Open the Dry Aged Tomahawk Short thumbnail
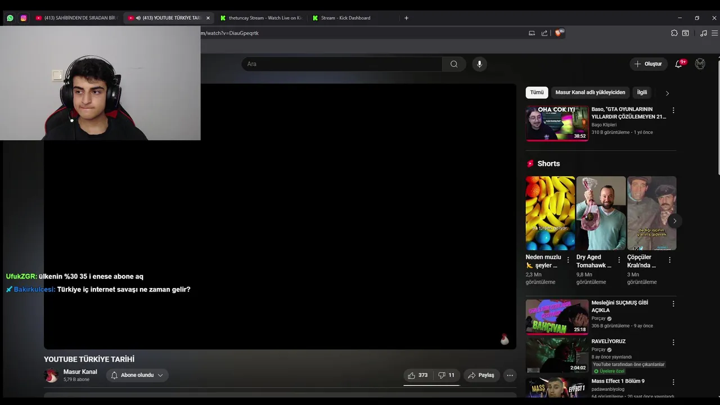The height and width of the screenshot is (405, 720). click(601, 213)
